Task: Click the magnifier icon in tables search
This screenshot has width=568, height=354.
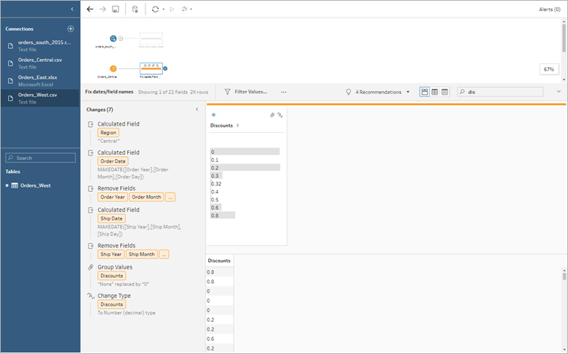Action: point(10,158)
